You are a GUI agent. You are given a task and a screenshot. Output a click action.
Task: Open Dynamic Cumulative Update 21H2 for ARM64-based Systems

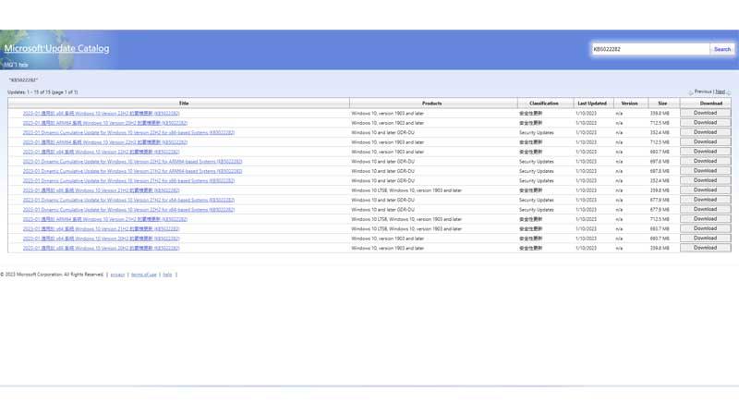click(132, 171)
